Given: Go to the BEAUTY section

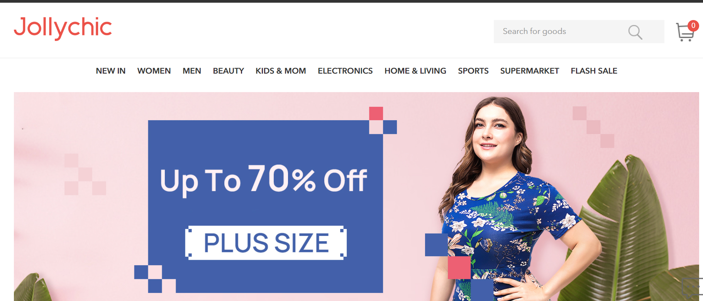Looking at the screenshot, I should click(x=229, y=71).
